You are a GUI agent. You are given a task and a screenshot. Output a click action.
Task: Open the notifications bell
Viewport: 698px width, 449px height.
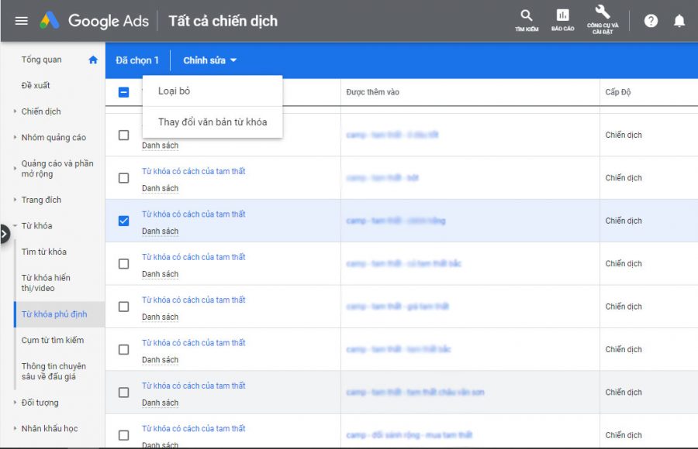(x=679, y=21)
